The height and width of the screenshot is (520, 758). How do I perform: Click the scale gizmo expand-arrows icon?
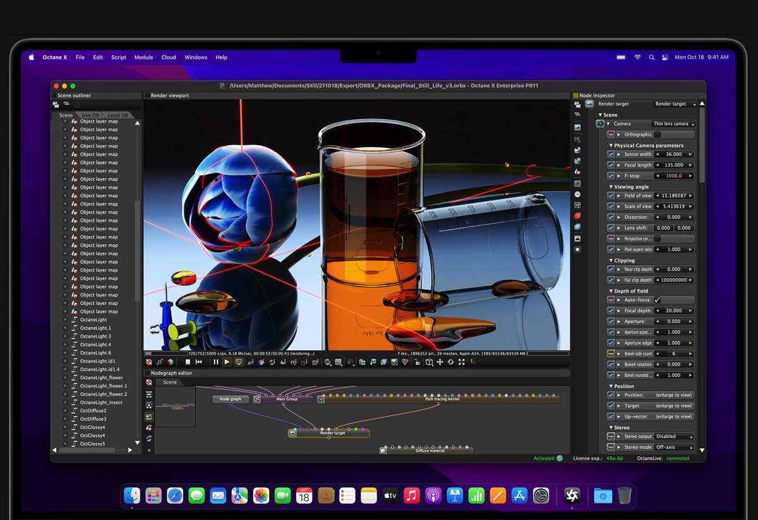[x=462, y=362]
